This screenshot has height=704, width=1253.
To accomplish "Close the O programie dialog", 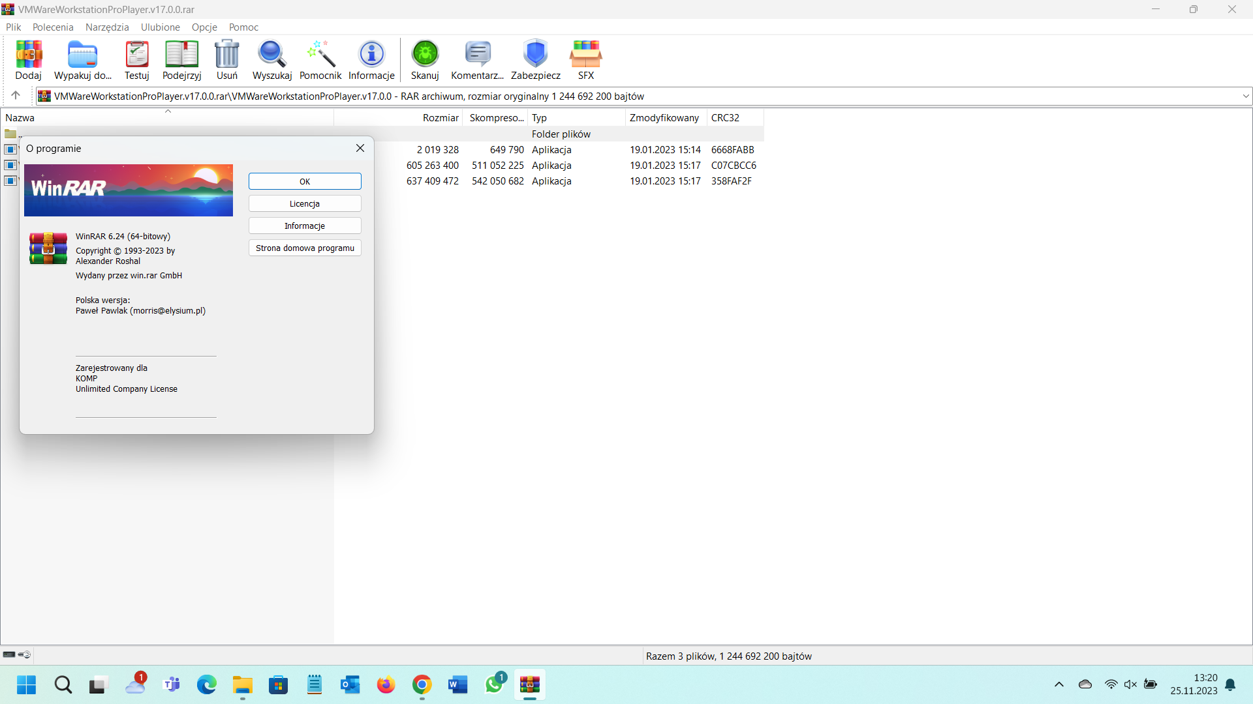I will pyautogui.click(x=360, y=148).
